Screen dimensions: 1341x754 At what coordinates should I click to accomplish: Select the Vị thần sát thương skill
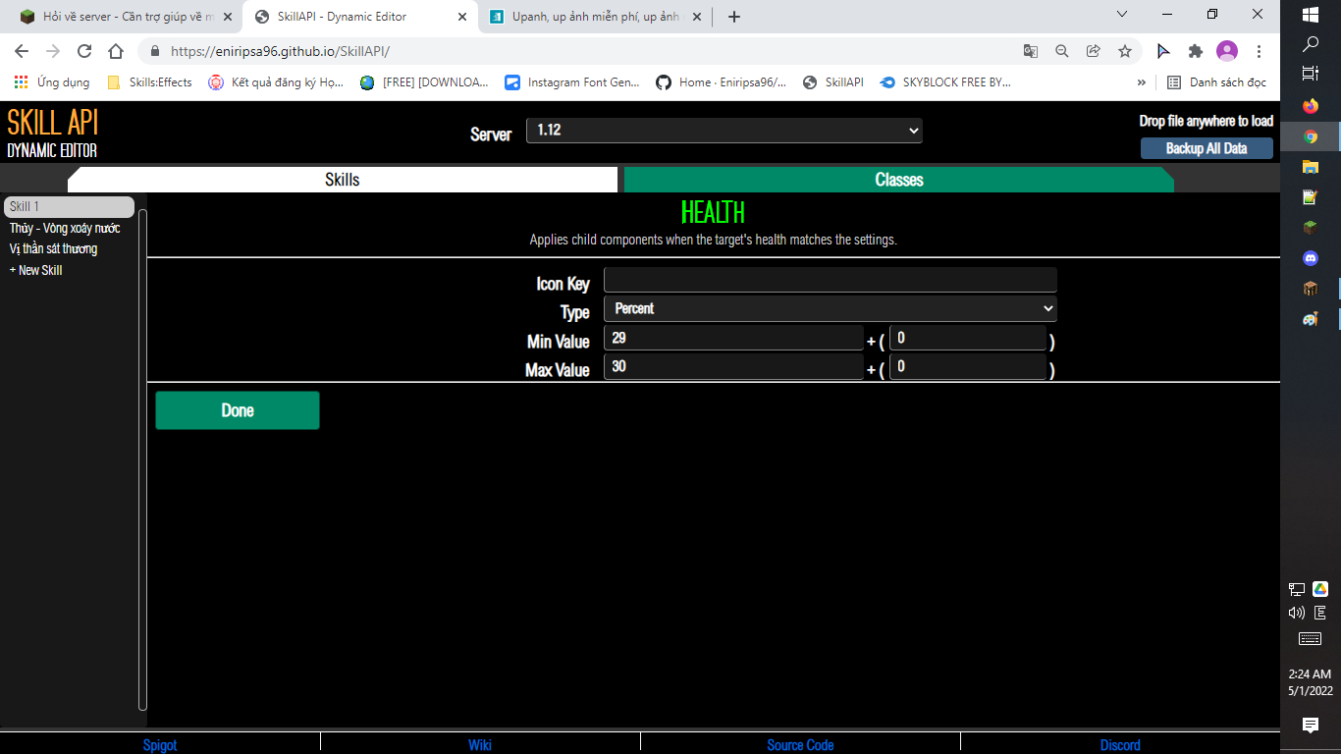pos(53,249)
